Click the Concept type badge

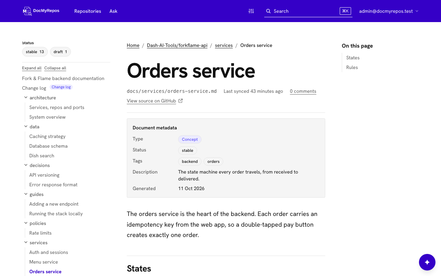tap(190, 139)
